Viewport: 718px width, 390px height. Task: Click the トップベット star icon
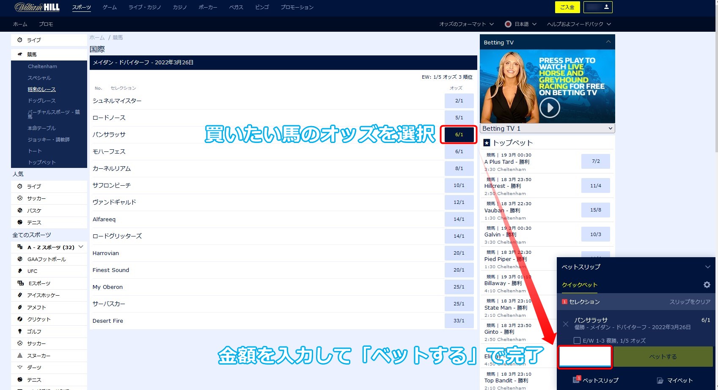[487, 143]
